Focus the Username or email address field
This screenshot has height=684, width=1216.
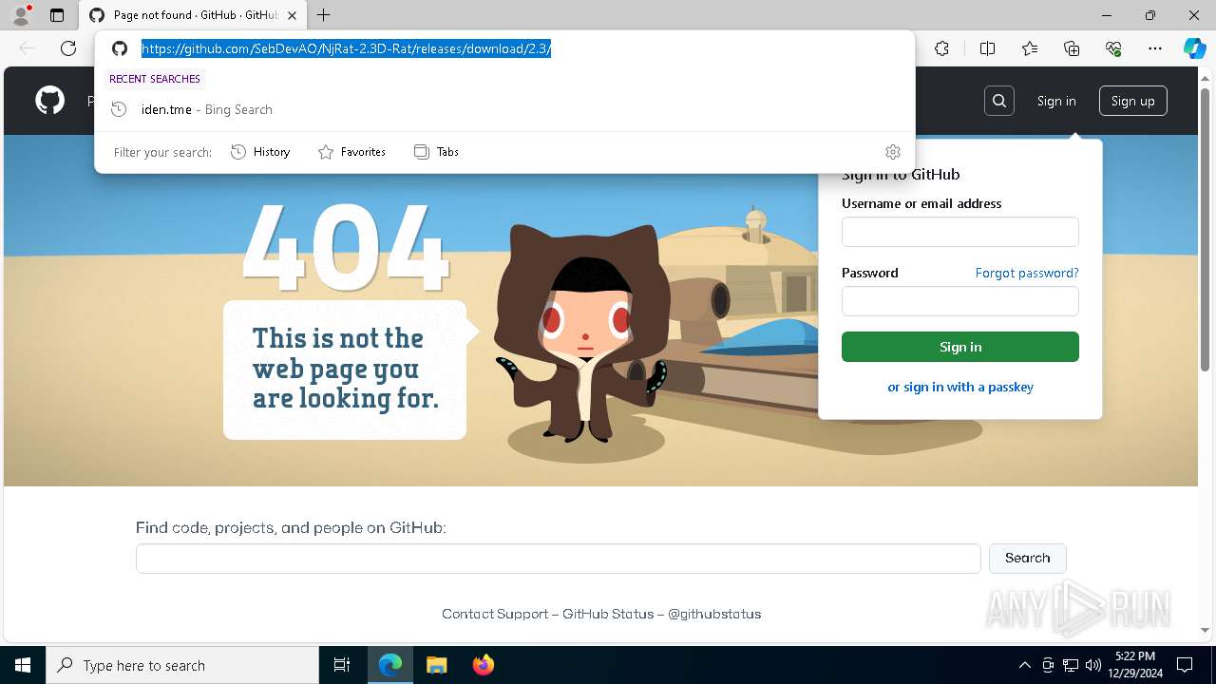[960, 232]
